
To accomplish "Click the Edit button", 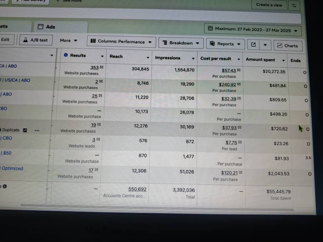I will click(6, 39).
